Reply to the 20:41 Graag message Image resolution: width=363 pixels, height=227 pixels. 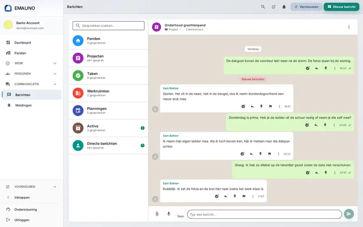point(317,173)
